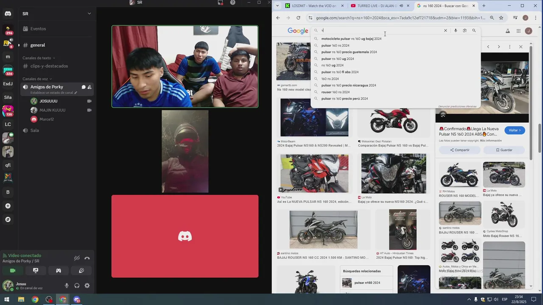Click Compartir in image panel
543x305 pixels.
[460, 150]
